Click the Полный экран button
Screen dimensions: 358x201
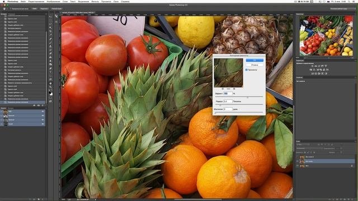[56, 9]
